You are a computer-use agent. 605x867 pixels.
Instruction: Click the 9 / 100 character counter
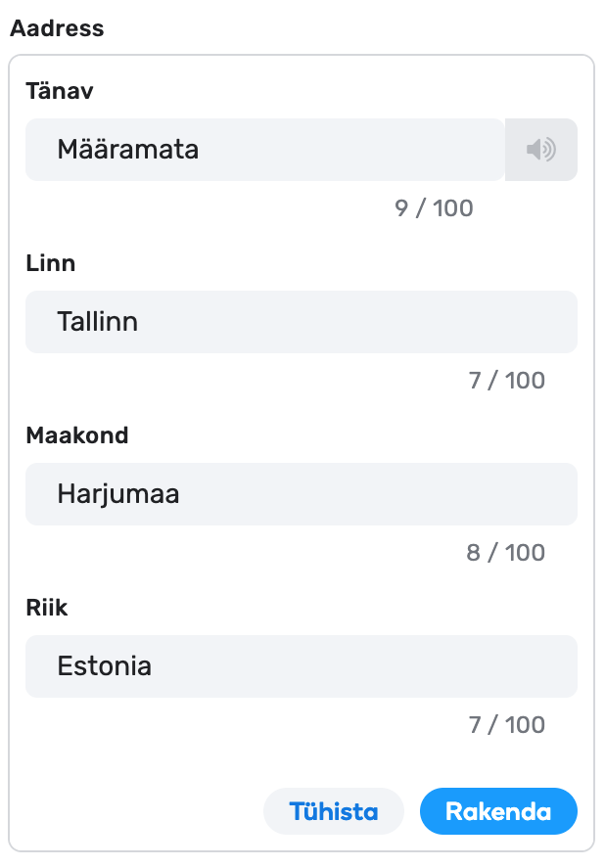434,207
